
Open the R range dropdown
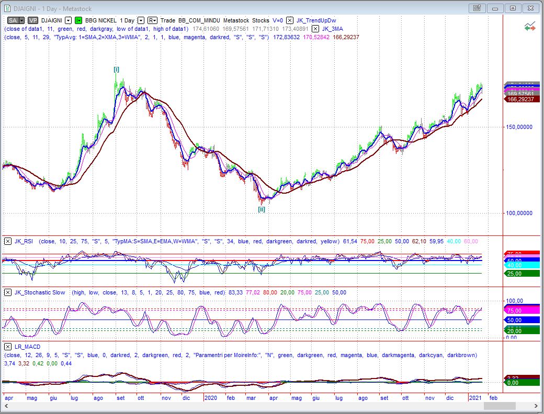(x=152, y=20)
